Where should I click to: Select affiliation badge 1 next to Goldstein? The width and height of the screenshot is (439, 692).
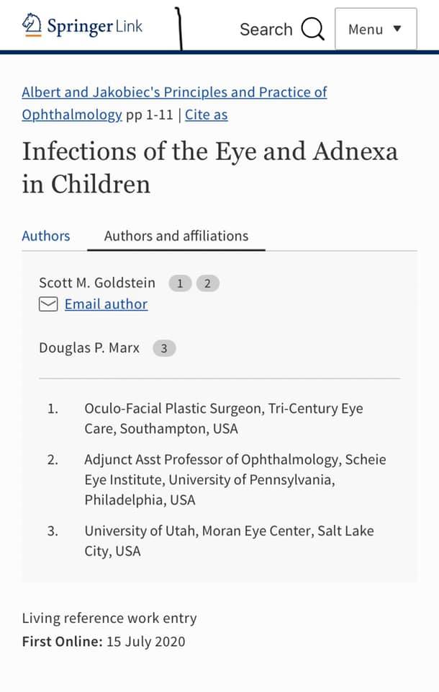180,283
